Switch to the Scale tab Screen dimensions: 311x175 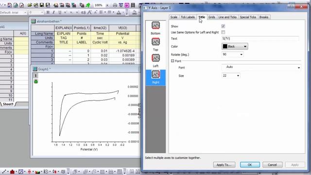174,17
